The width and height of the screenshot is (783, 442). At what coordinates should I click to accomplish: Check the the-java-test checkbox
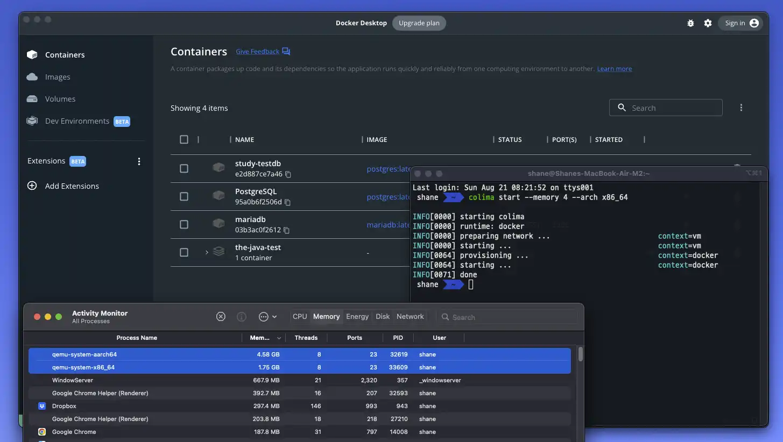tap(184, 252)
